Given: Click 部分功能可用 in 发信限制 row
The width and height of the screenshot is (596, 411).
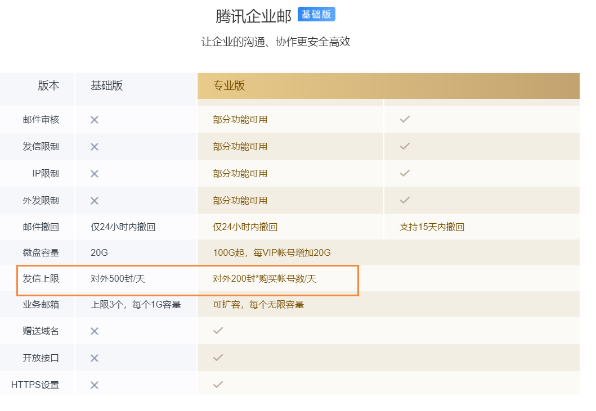Looking at the screenshot, I should [240, 147].
